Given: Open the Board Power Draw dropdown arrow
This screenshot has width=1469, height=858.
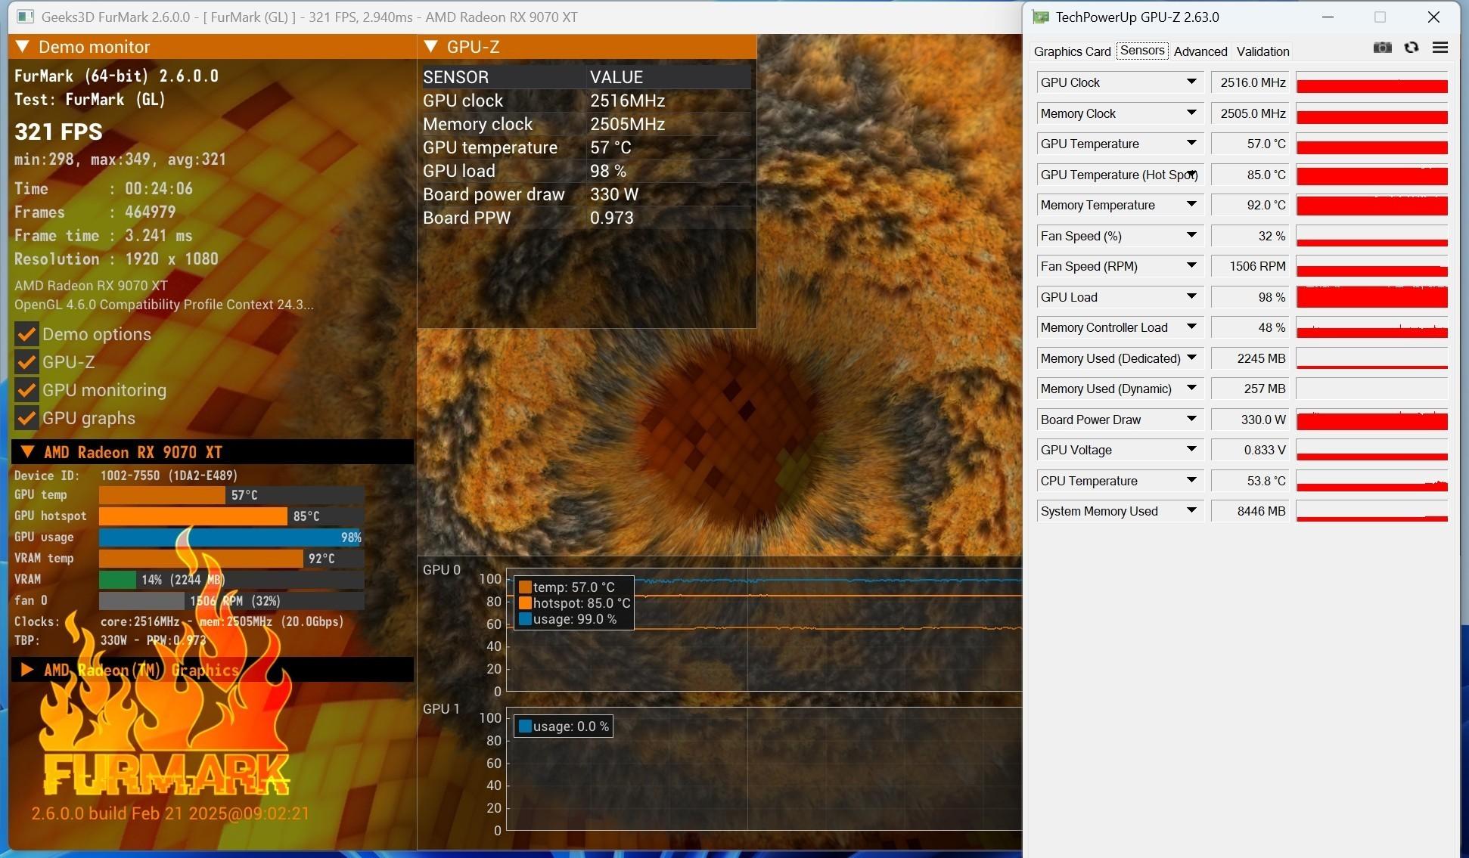Looking at the screenshot, I should point(1191,420).
